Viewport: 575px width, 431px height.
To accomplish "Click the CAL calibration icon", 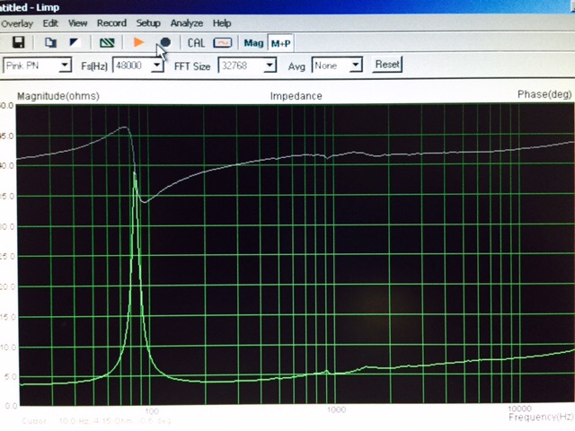I will coord(196,42).
